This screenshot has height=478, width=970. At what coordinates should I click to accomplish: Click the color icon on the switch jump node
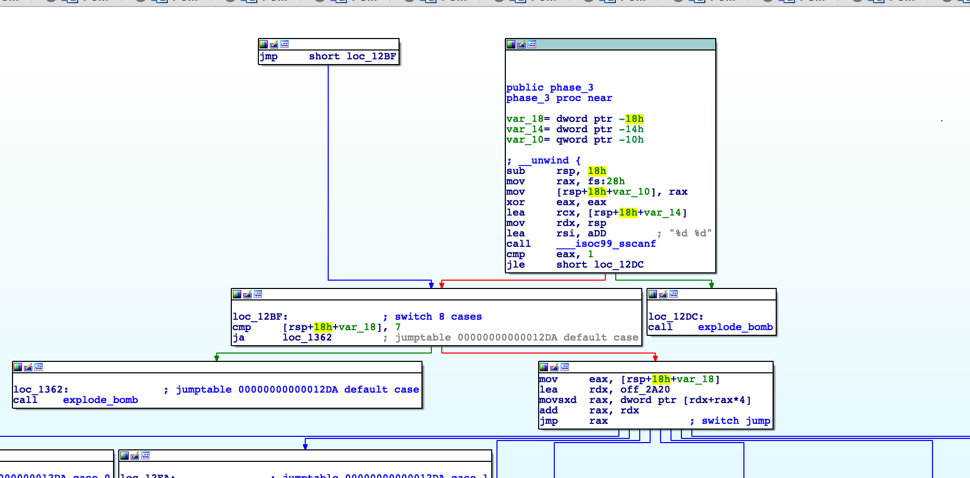pyautogui.click(x=544, y=367)
